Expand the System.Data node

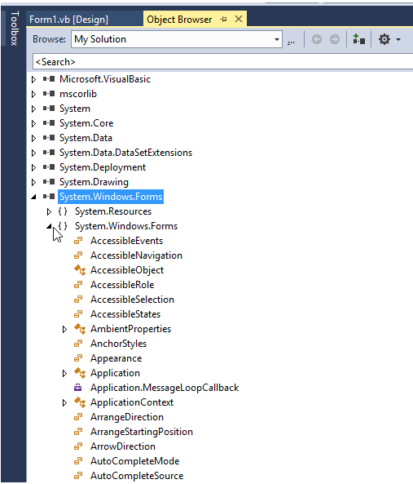33,138
